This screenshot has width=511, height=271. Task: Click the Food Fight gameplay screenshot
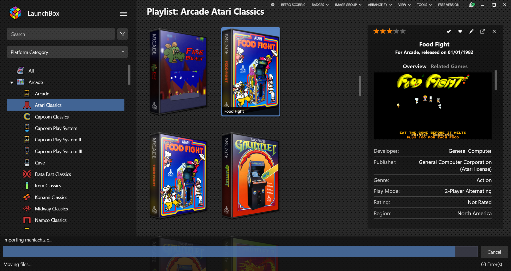[x=432, y=105]
